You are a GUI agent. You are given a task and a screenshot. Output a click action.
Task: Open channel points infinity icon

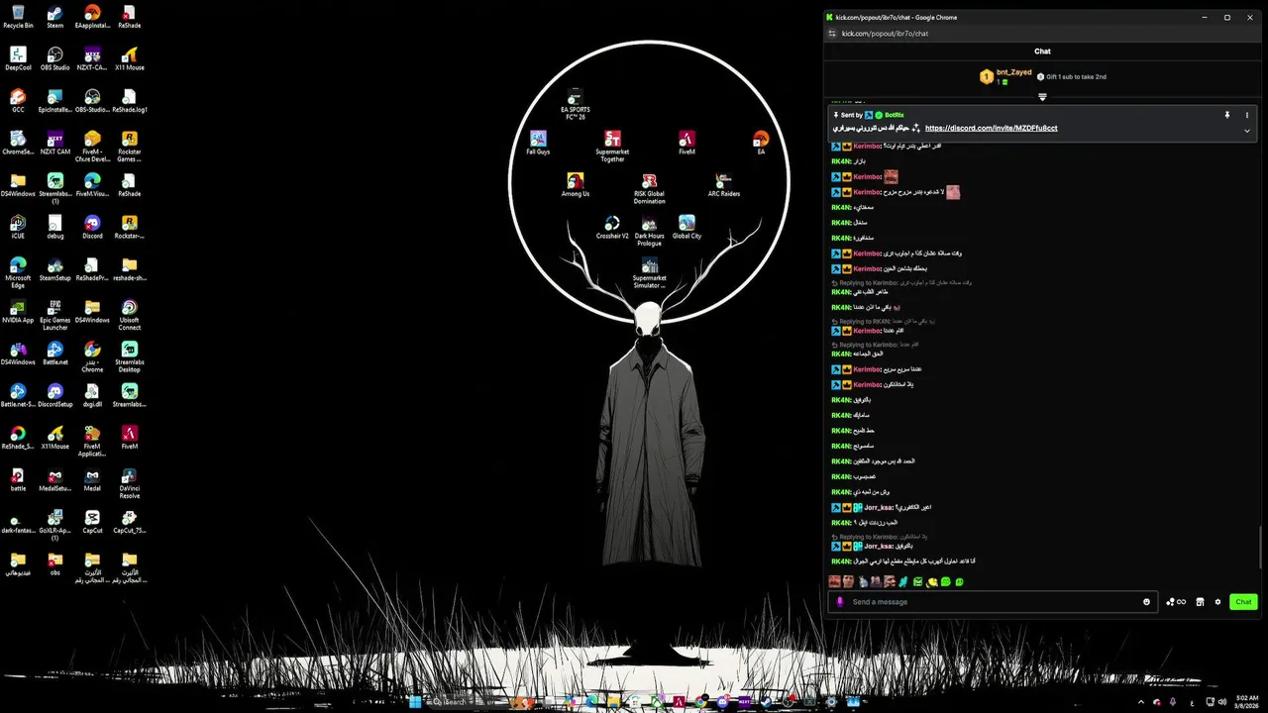click(x=1176, y=602)
